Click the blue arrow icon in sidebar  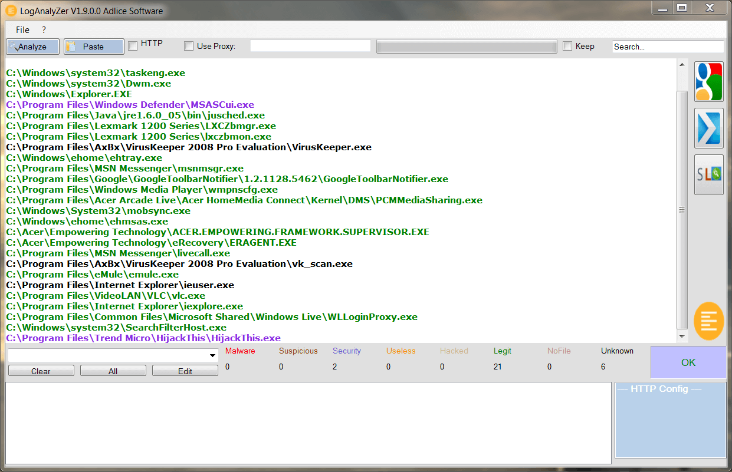708,127
